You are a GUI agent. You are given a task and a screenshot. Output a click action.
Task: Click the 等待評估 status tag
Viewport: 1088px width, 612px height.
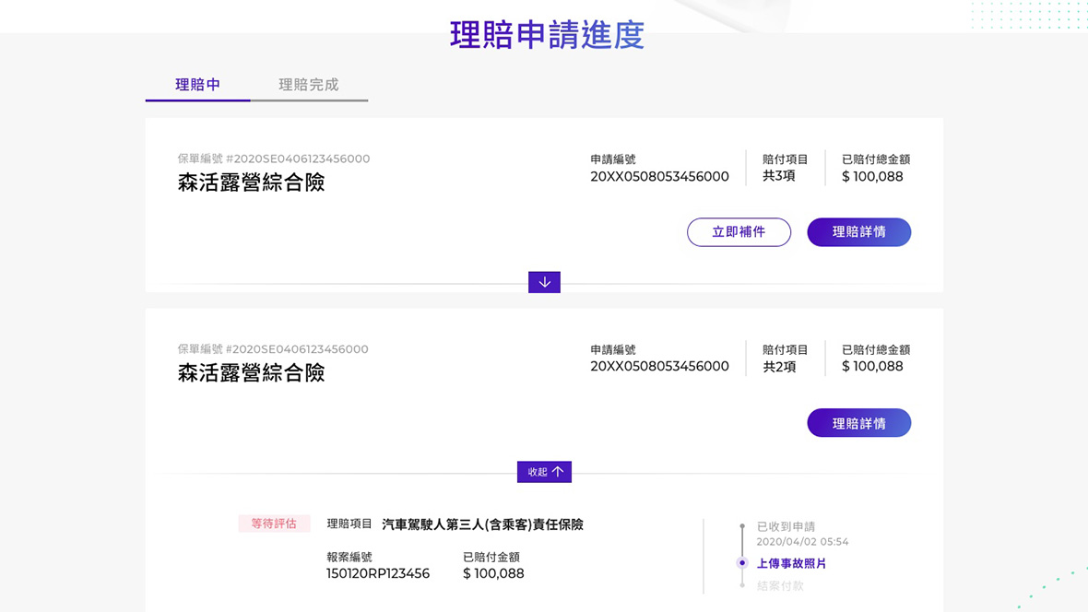[x=274, y=524]
